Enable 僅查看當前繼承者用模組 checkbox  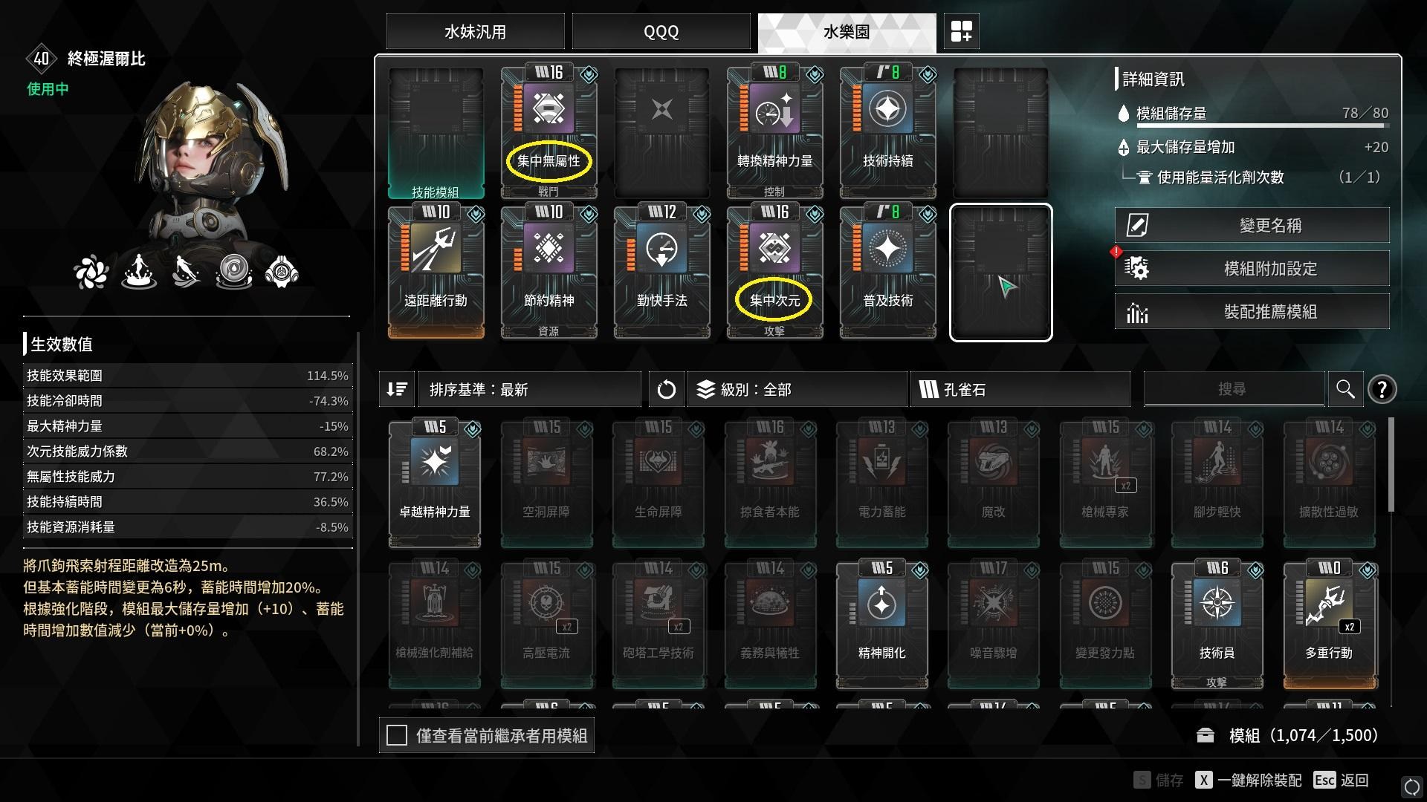click(x=397, y=736)
